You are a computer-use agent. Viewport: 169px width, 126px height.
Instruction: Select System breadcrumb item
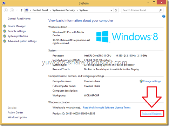[83, 10]
